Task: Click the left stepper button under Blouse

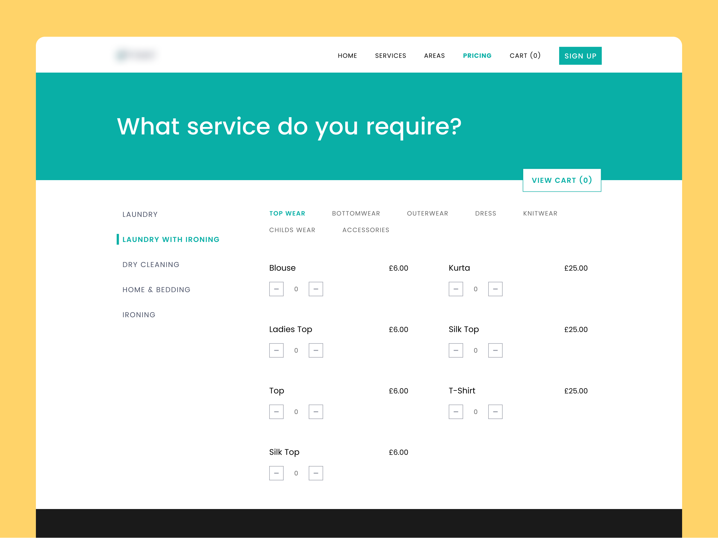Action: click(x=276, y=289)
